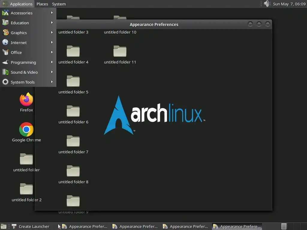Click the Programming category icon
This screenshot has width=307, height=230.
click(x=5, y=62)
